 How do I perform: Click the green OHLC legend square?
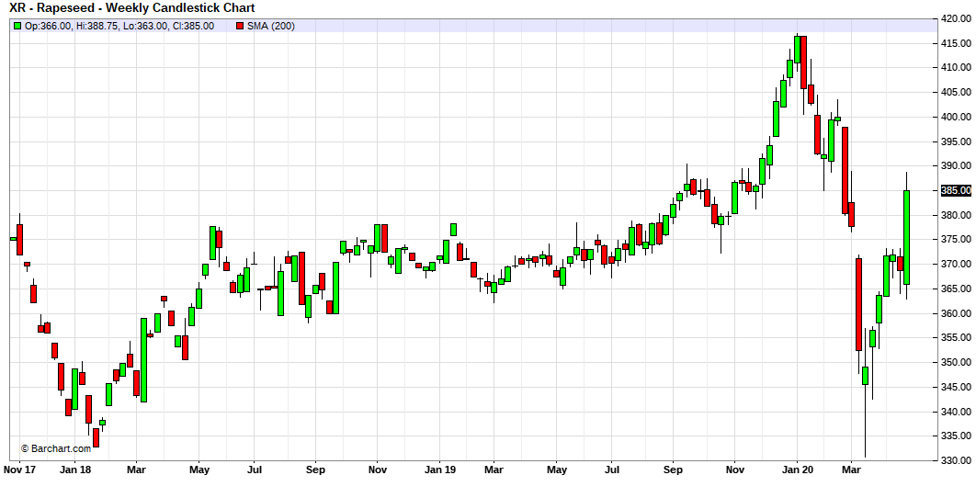17,26
